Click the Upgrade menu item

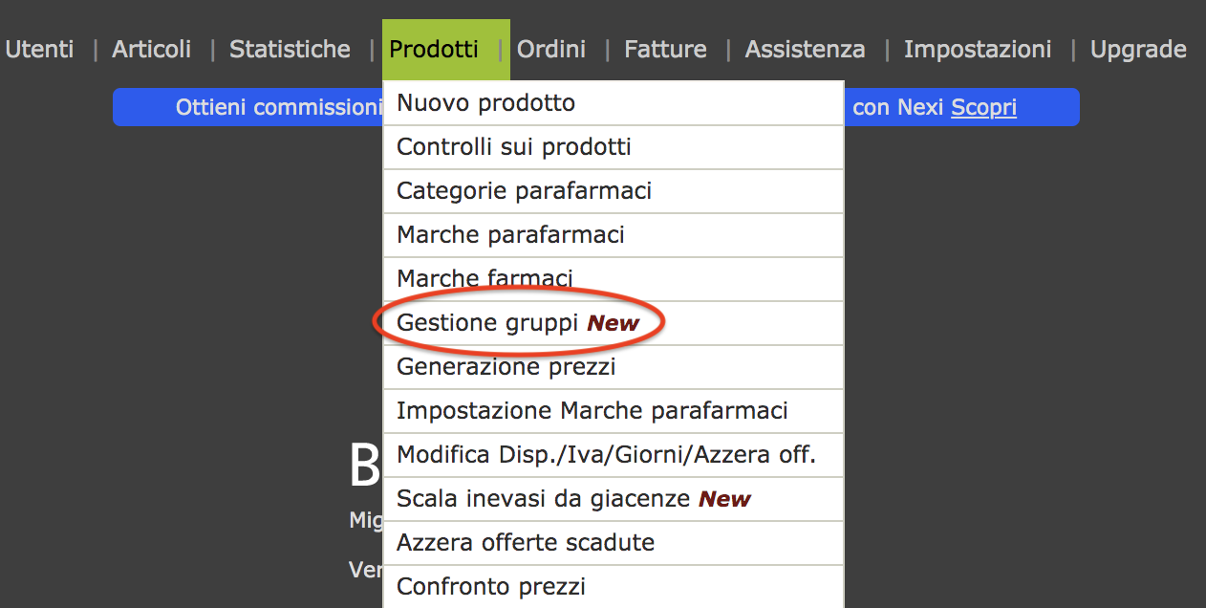[x=1138, y=49]
